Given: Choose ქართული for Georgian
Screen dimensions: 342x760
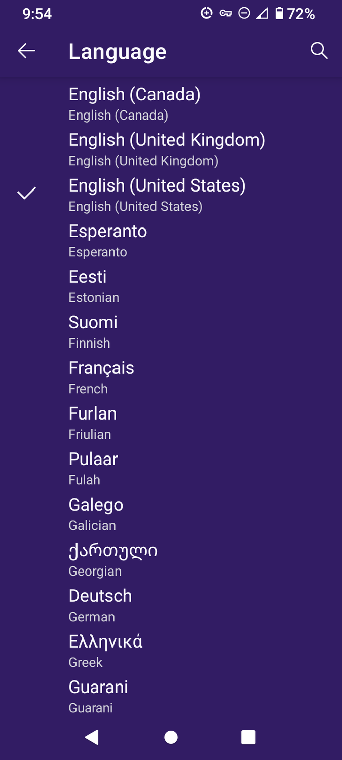Looking at the screenshot, I should click(x=113, y=550).
